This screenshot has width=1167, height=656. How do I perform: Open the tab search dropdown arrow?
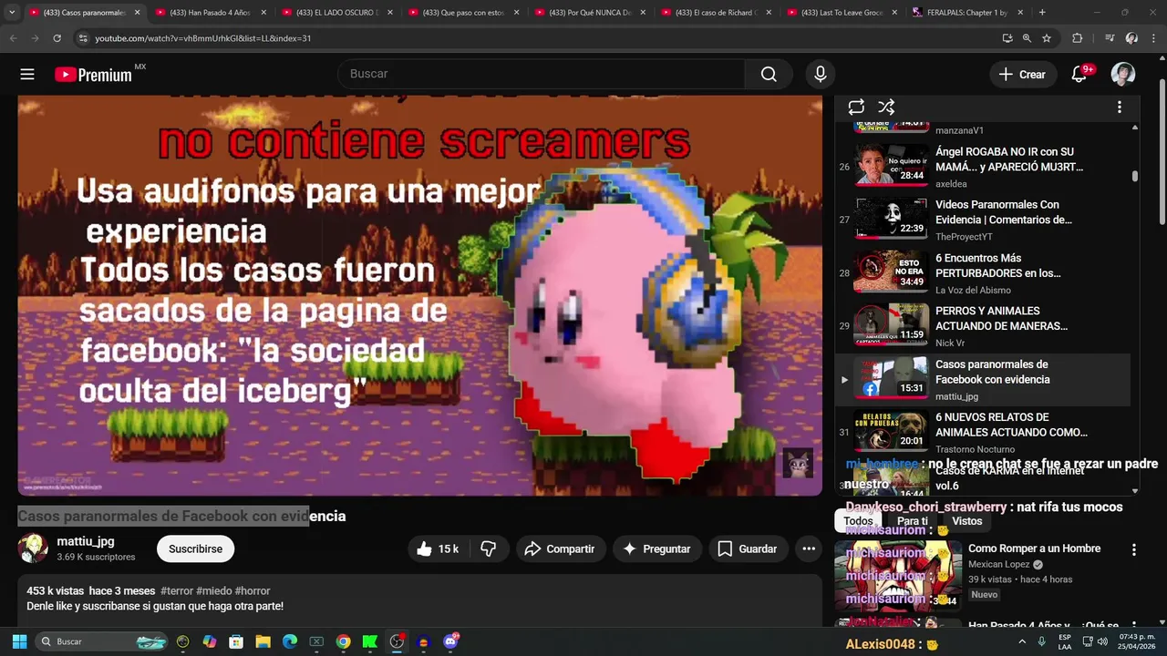12,13
